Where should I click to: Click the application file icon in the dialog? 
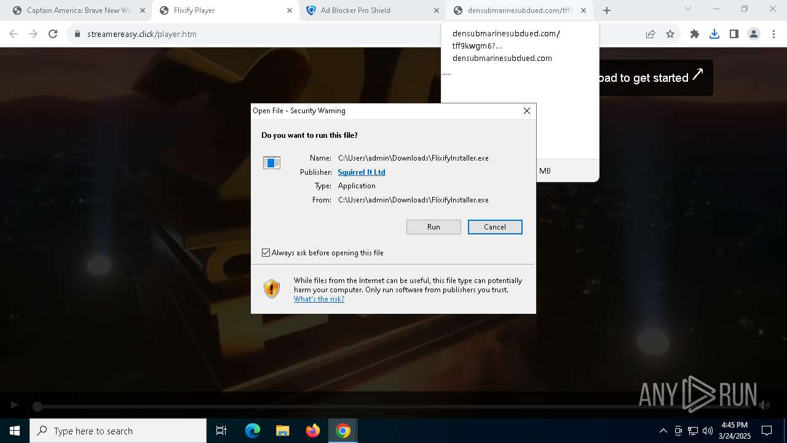tap(272, 162)
